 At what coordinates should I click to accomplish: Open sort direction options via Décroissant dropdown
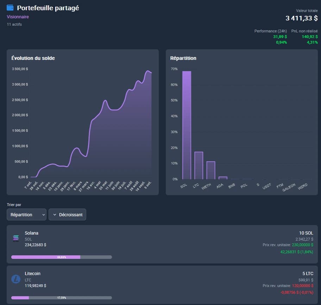67,214
